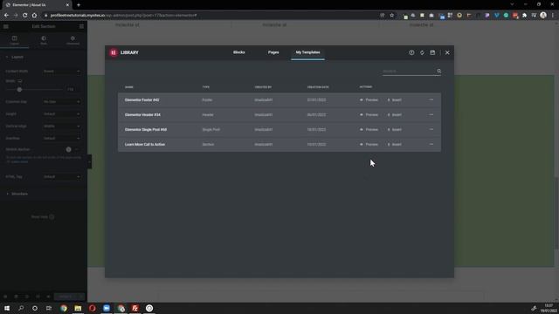Open FileZilla from the taskbar
The image size is (559, 314).
tap(135, 308)
